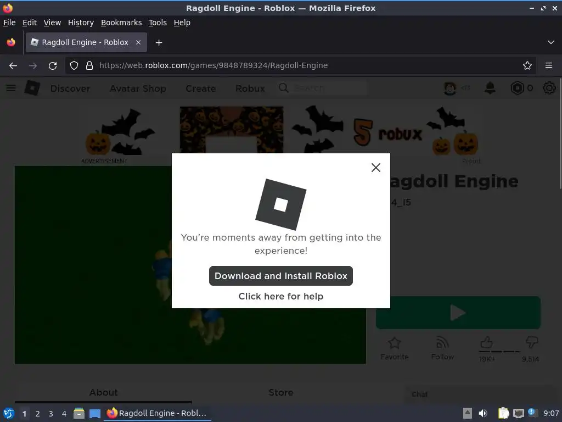Switch to the About tab
Screen dimensions: 562x422
coord(103,392)
